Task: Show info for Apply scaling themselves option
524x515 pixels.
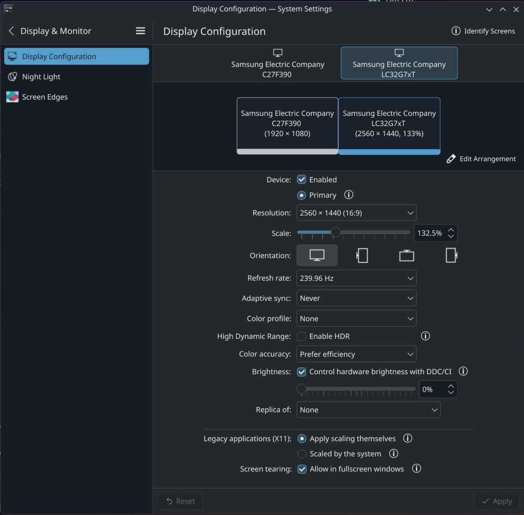Action: (407, 438)
